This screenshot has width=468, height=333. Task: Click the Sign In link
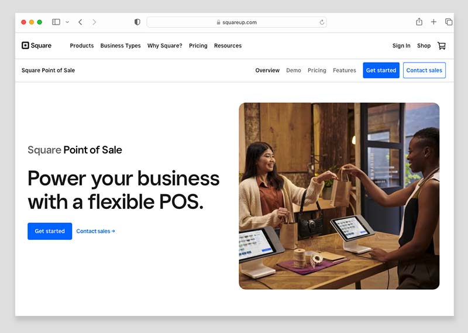(401, 46)
